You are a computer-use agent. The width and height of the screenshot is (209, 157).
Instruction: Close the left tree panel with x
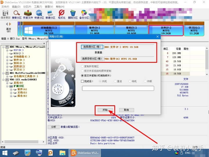click(44, 43)
